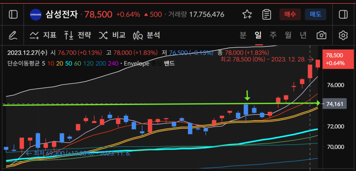Select moving average period 5

point(43,63)
